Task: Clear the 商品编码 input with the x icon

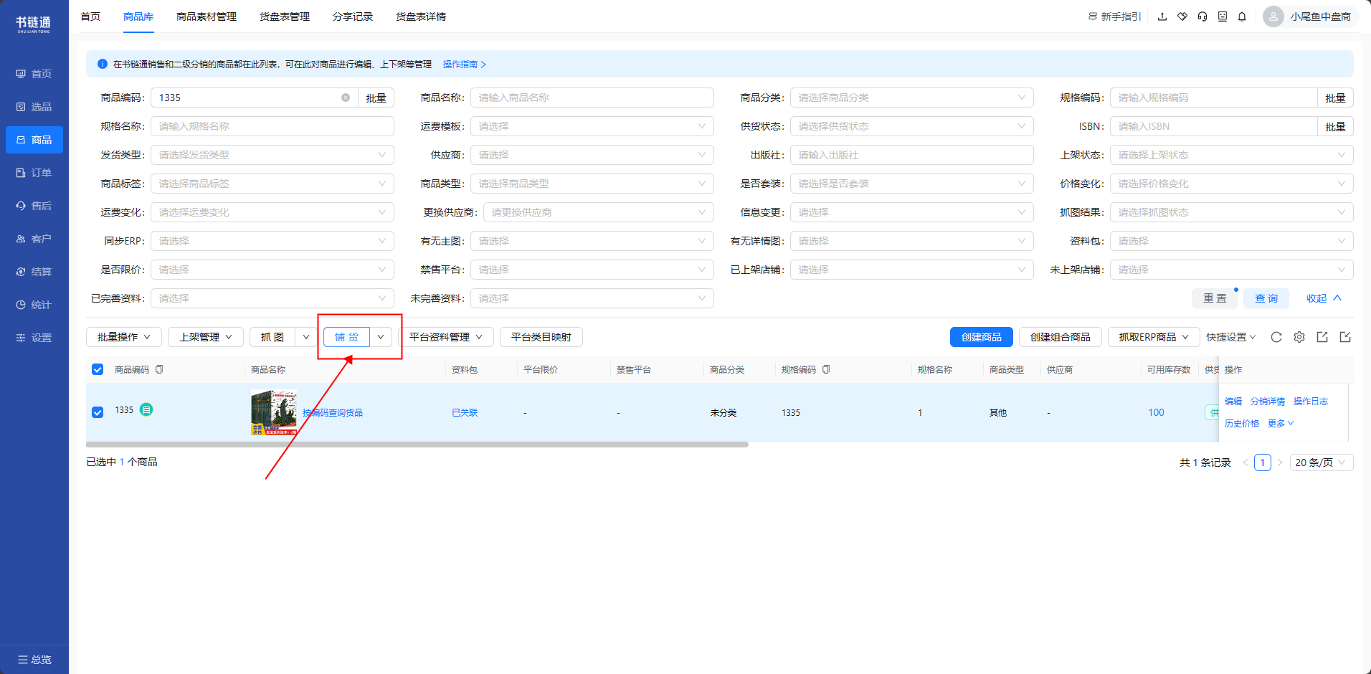Action: click(x=346, y=98)
